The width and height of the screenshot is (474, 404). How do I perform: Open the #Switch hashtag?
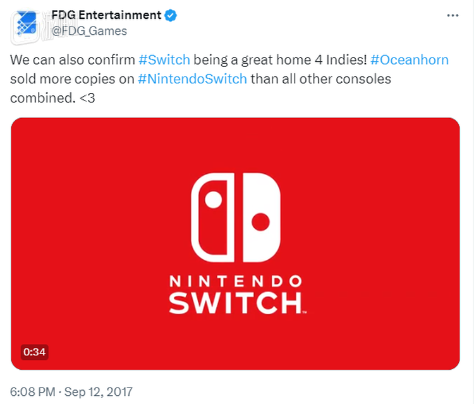pyautogui.click(x=164, y=61)
